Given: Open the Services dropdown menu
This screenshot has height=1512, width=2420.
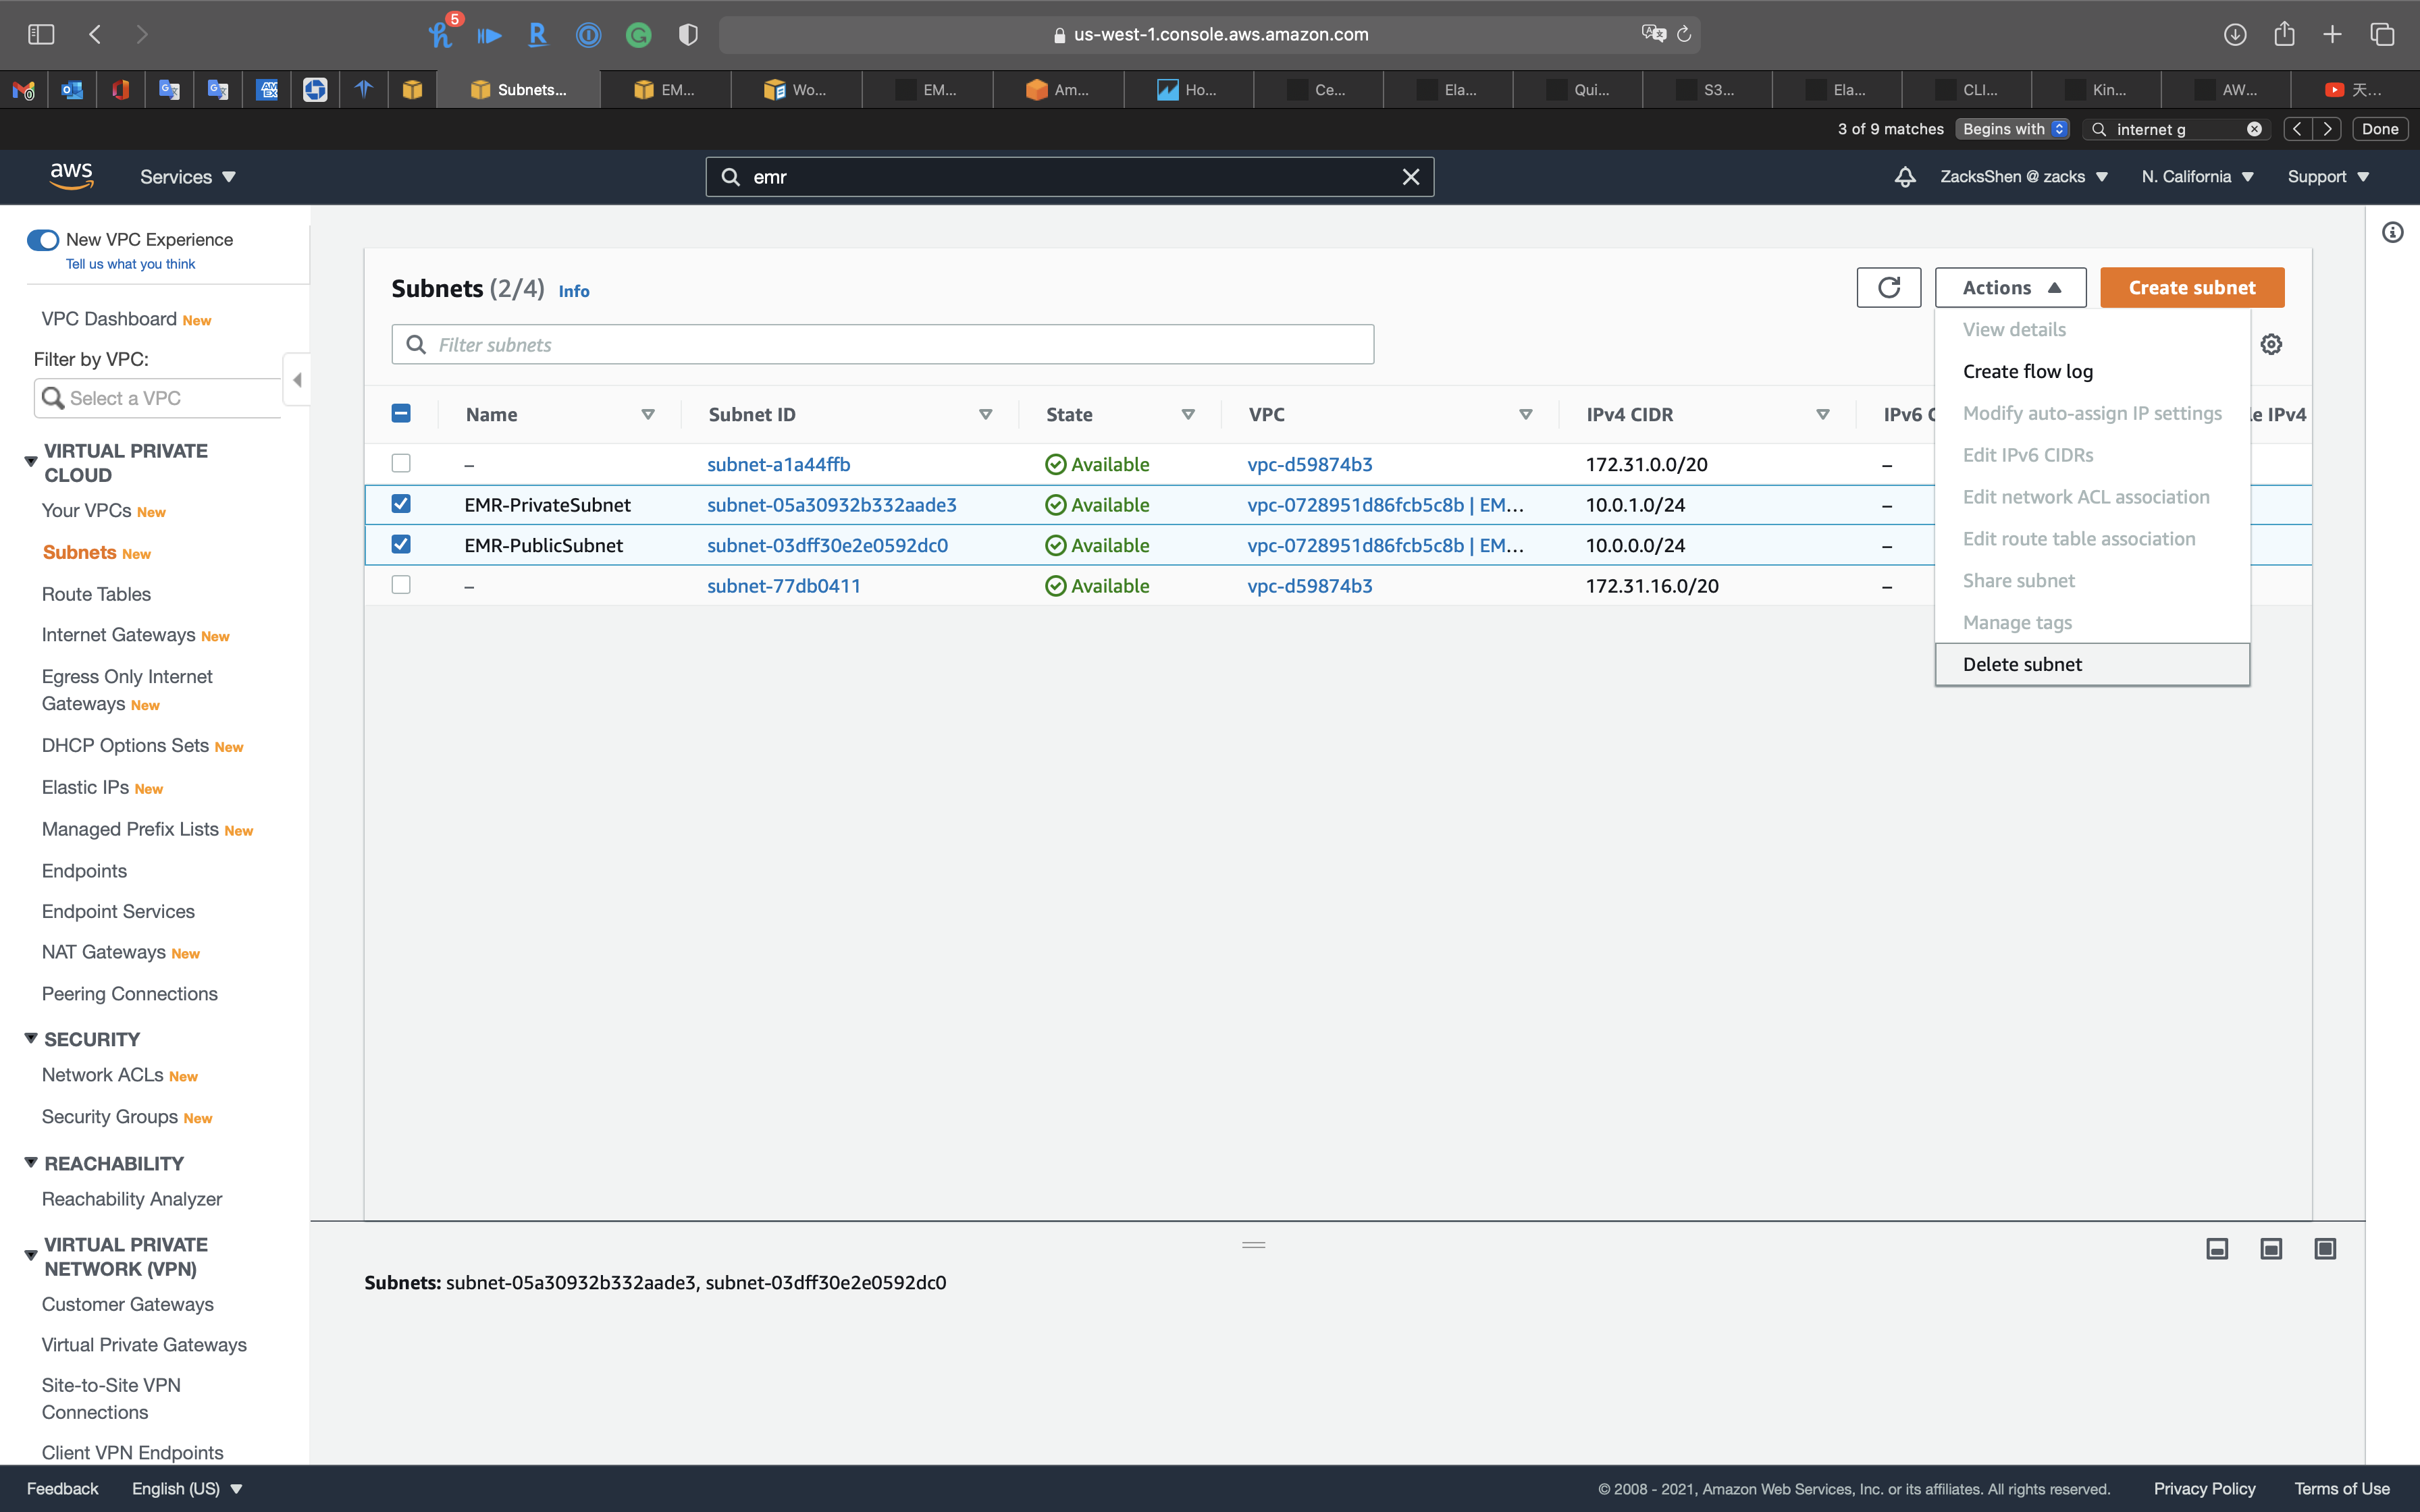Looking at the screenshot, I should pyautogui.click(x=188, y=177).
